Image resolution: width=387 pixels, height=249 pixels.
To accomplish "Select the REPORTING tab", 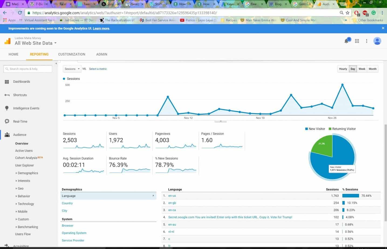I will (x=39, y=54).
